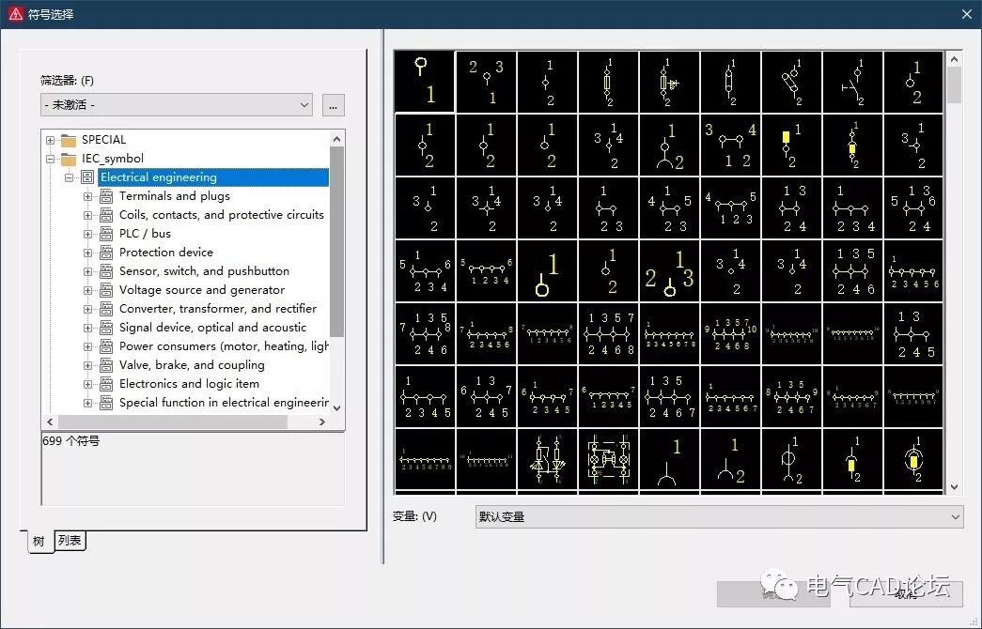Collapse the IEC_symbol folder node
This screenshot has width=982, height=629.
tap(50, 159)
